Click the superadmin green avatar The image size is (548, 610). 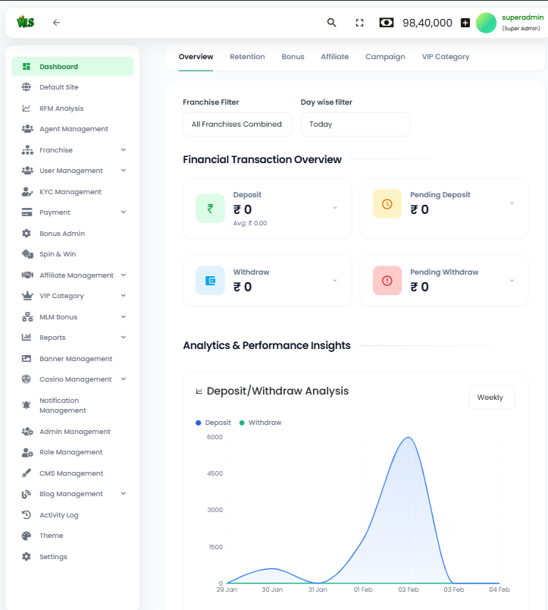pyautogui.click(x=486, y=23)
